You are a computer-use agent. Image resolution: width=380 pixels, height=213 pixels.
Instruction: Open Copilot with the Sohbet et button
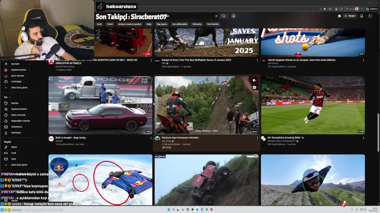[x=372, y=9]
